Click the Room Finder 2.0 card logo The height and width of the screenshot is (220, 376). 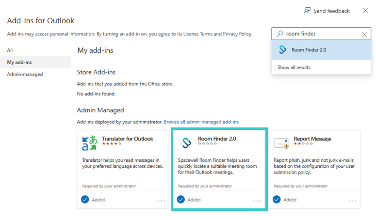tap(186, 143)
